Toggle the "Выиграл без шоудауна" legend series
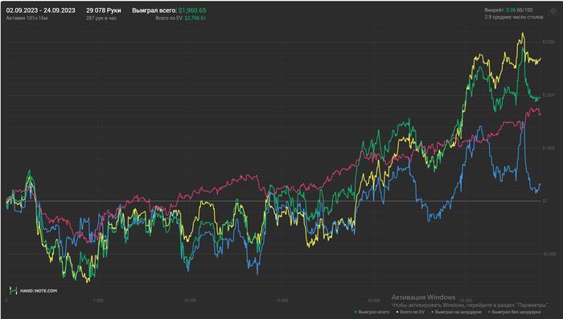Image resolution: width=563 pixels, height=319 pixels. (x=514, y=313)
